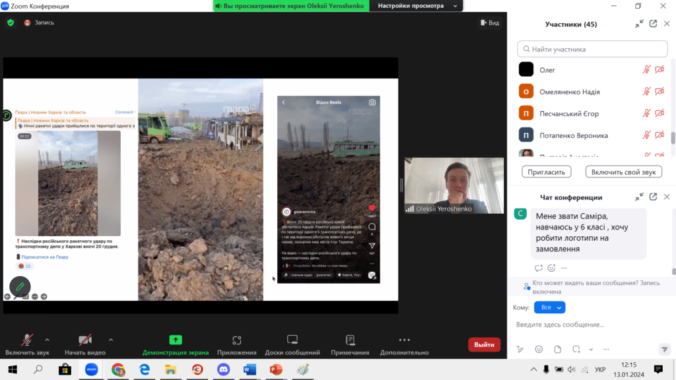This screenshot has height=380, width=676.
Task: Unmute via the Включить звук microphone button
Action: [27, 344]
